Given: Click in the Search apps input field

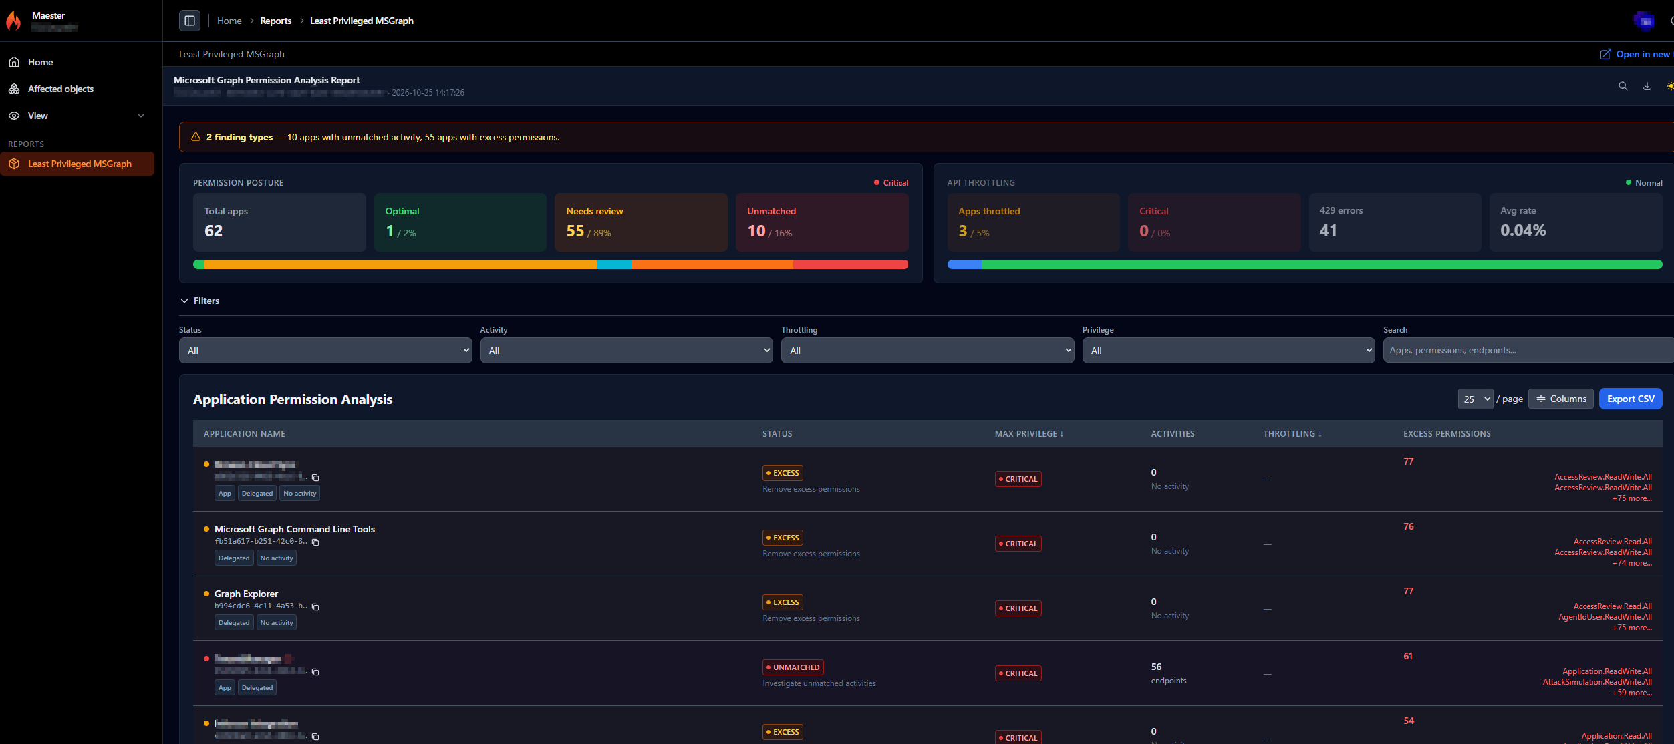Looking at the screenshot, I should pos(1528,350).
